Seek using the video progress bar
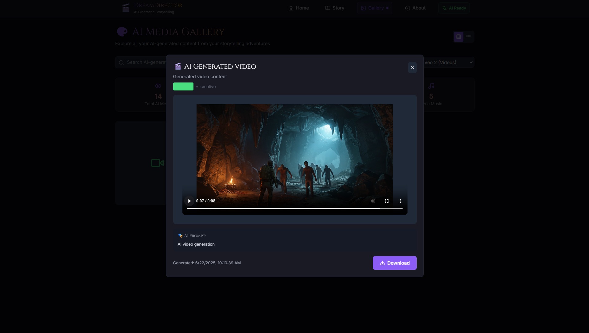The image size is (589, 333). point(294,208)
